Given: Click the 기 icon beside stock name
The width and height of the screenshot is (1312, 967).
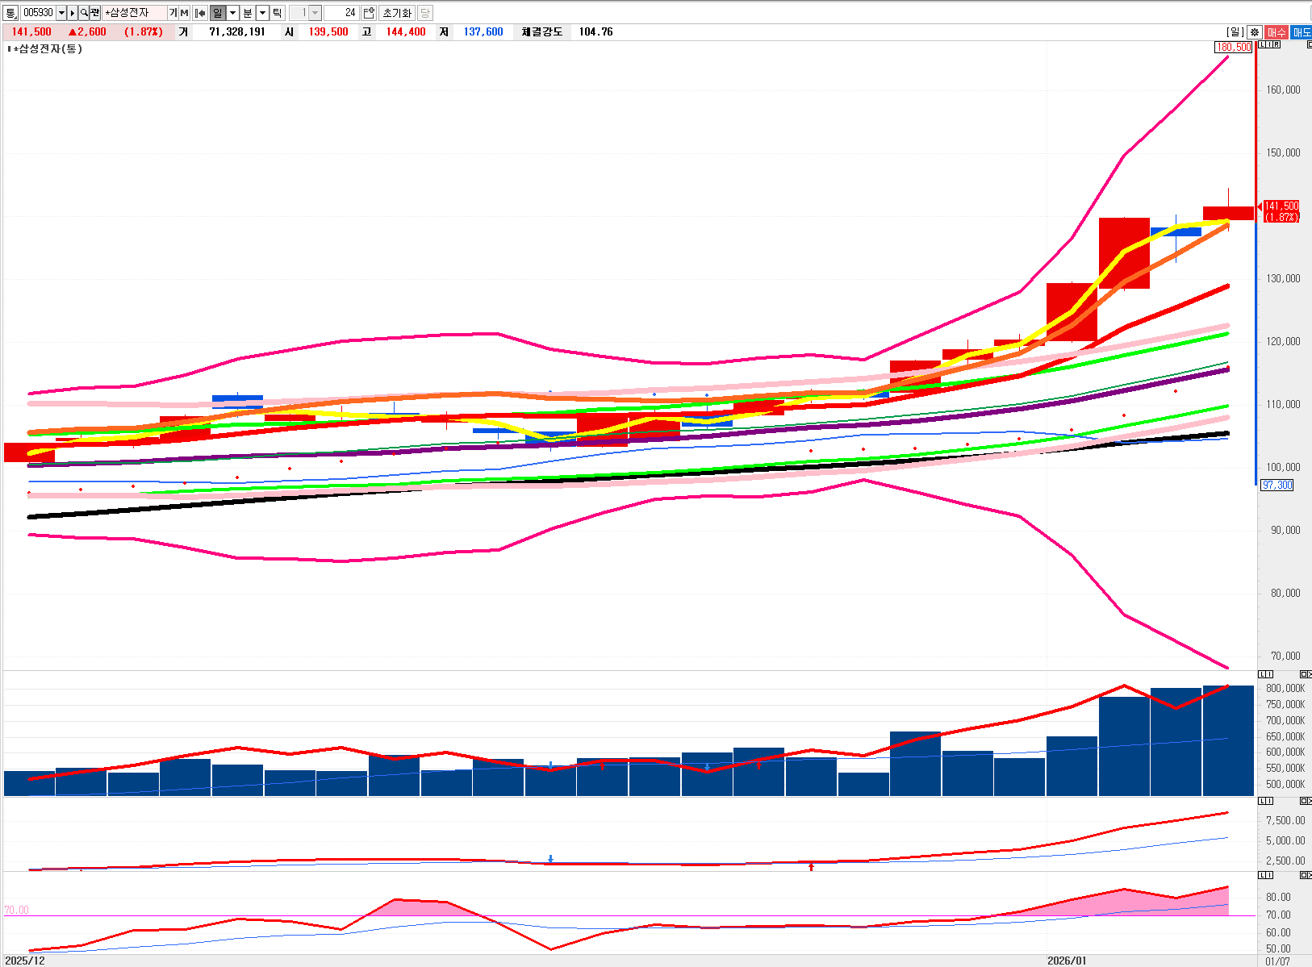Looking at the screenshot, I should 173,13.
